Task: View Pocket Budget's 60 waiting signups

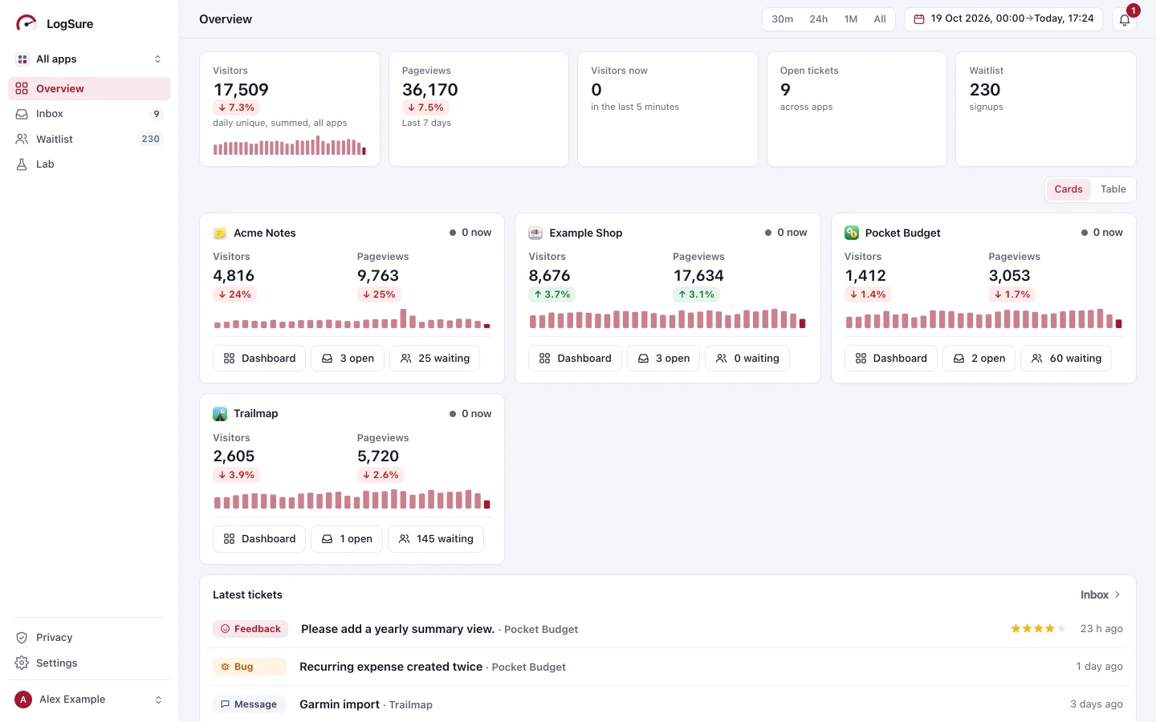Action: point(1066,359)
